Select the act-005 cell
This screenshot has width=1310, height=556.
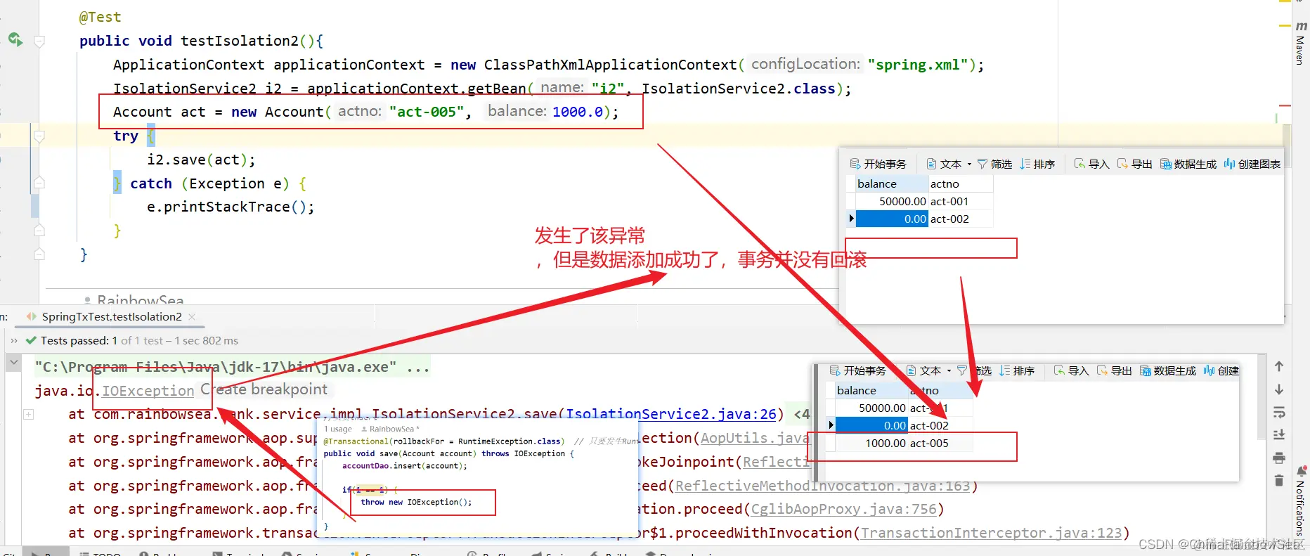pyautogui.click(x=940, y=443)
